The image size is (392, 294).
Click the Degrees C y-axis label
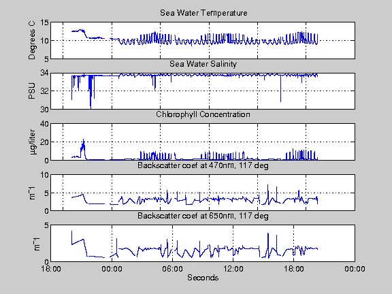pos(32,41)
